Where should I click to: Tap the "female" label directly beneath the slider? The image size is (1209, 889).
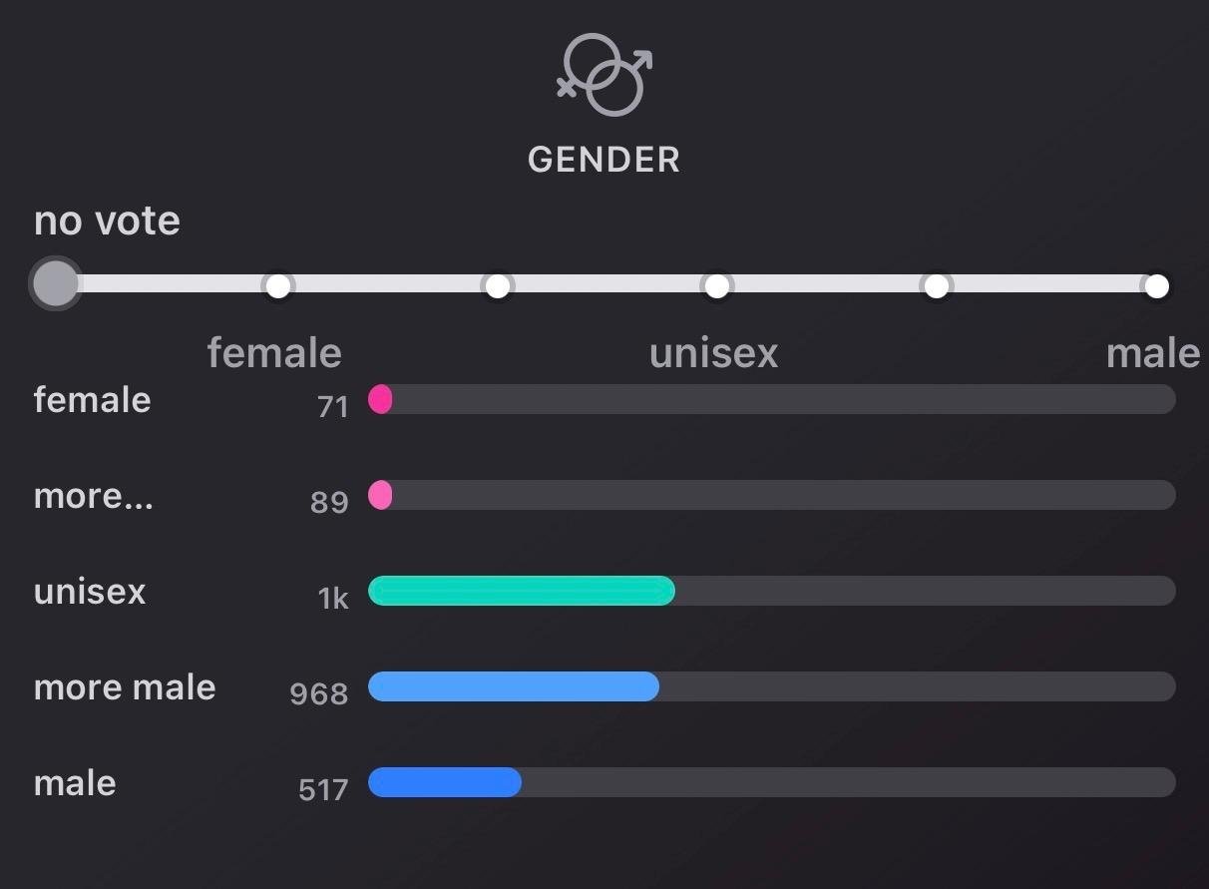[x=274, y=353]
